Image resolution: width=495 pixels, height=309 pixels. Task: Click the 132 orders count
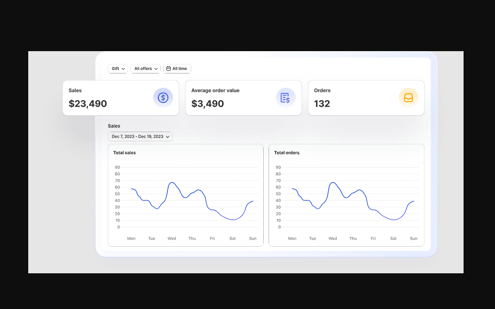(x=322, y=103)
